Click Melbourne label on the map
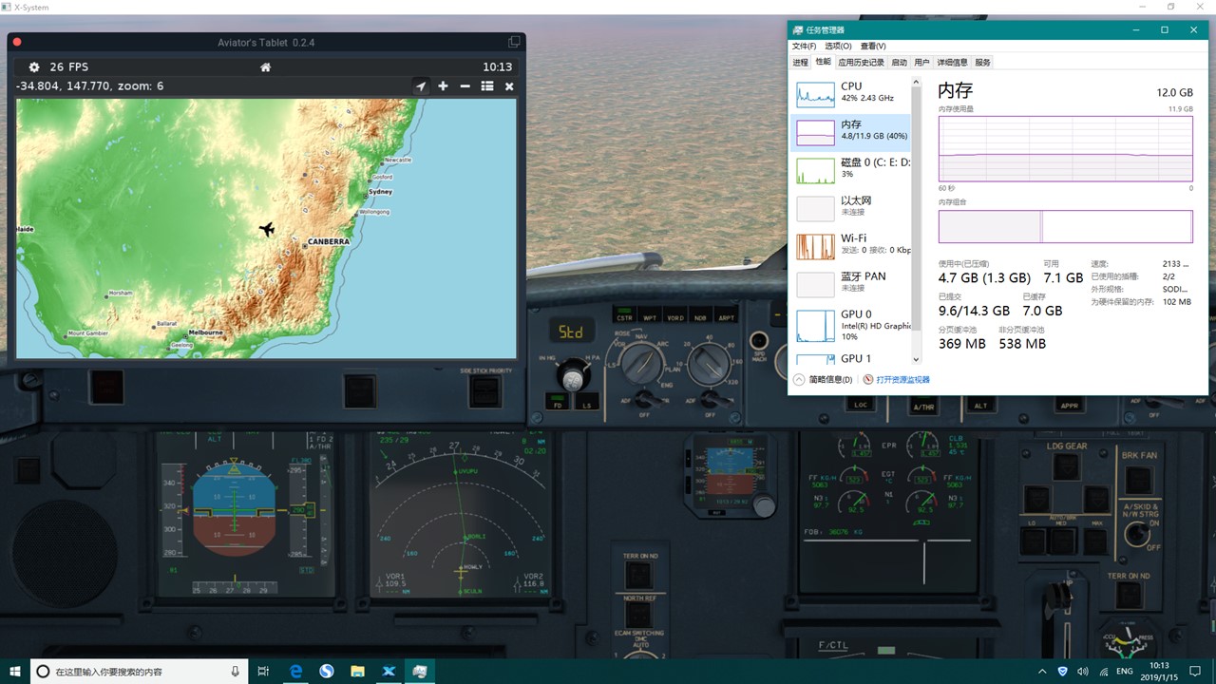The height and width of the screenshot is (684, 1216). [205, 332]
